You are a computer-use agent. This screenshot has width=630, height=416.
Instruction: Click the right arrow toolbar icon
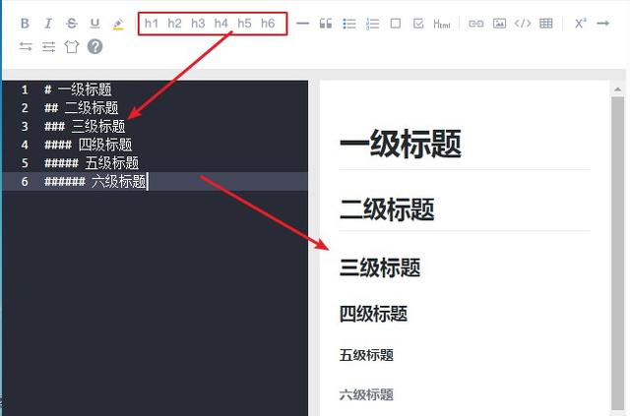603,24
